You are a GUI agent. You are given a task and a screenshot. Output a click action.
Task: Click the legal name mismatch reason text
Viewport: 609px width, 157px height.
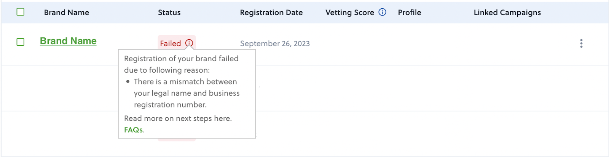(187, 93)
